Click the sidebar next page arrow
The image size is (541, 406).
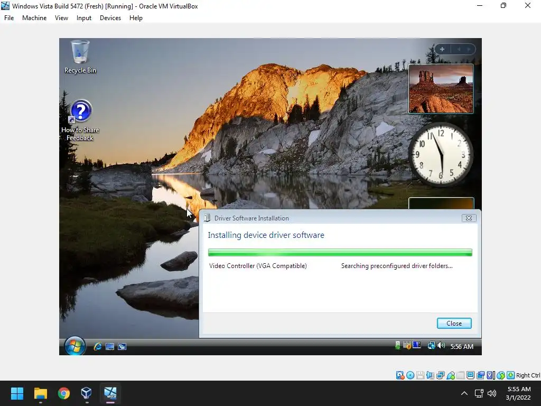[x=469, y=49]
